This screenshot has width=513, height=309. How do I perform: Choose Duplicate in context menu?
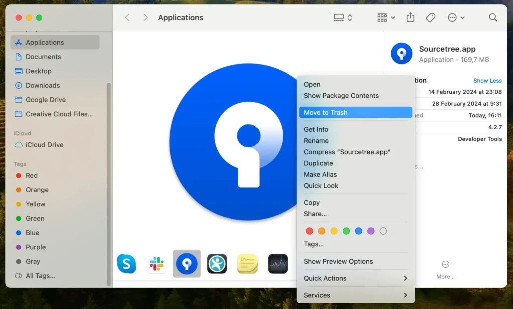click(x=356, y=163)
